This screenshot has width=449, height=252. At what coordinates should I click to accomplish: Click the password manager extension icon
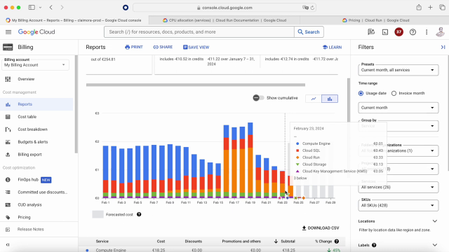(x=126, y=8)
